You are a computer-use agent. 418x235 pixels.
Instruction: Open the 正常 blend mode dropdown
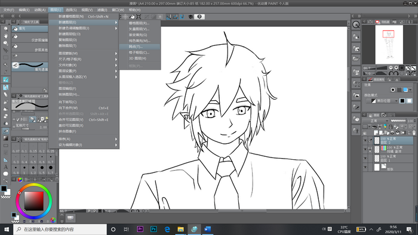click(376, 121)
